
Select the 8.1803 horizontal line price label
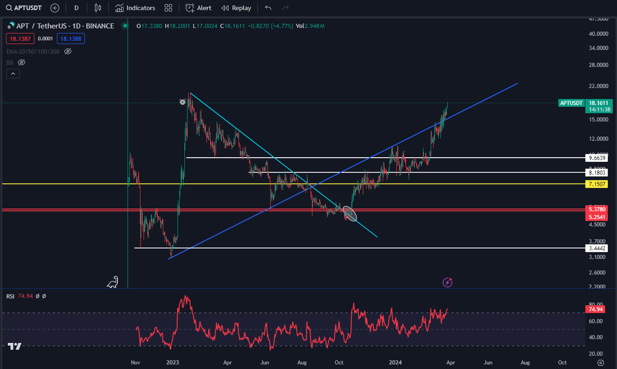coord(596,173)
